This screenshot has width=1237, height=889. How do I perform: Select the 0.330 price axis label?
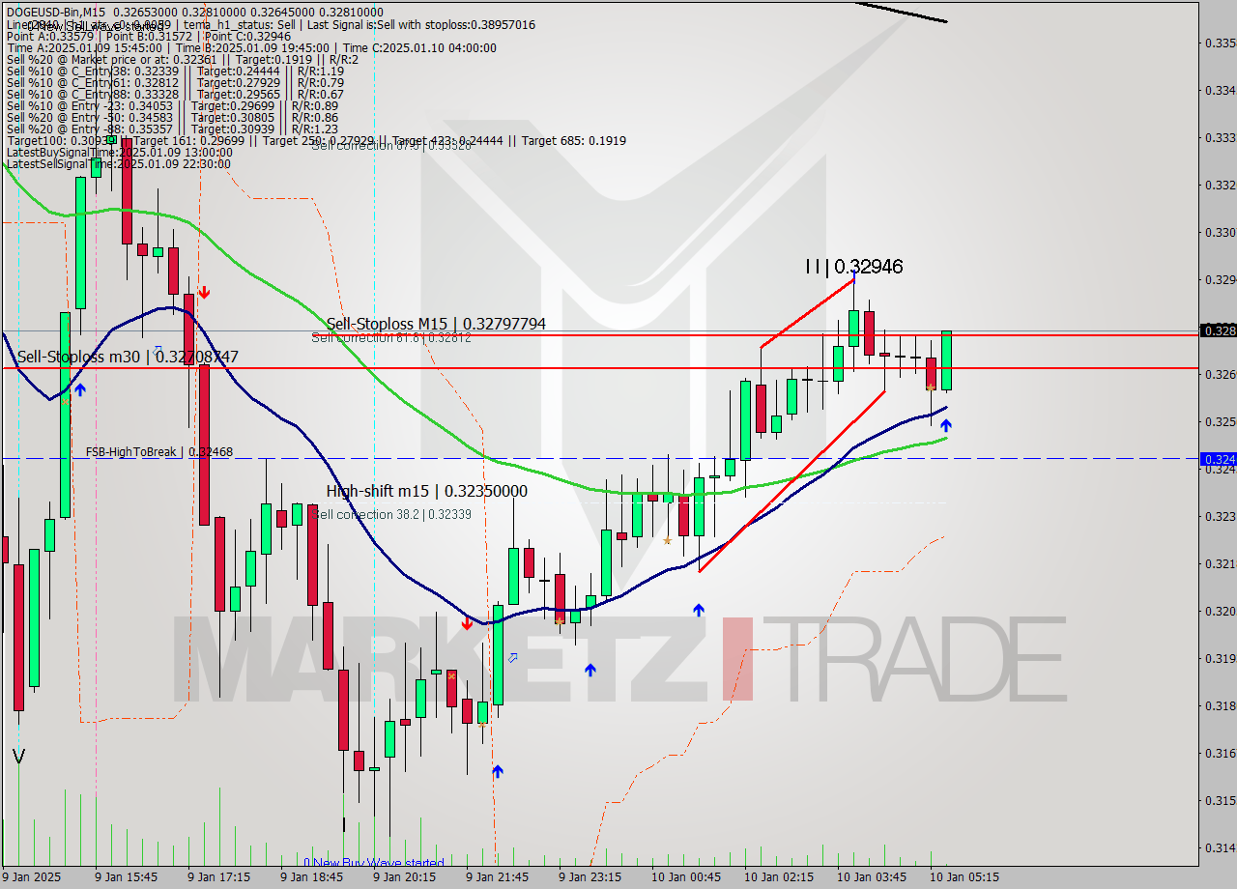pyautogui.click(x=1219, y=232)
